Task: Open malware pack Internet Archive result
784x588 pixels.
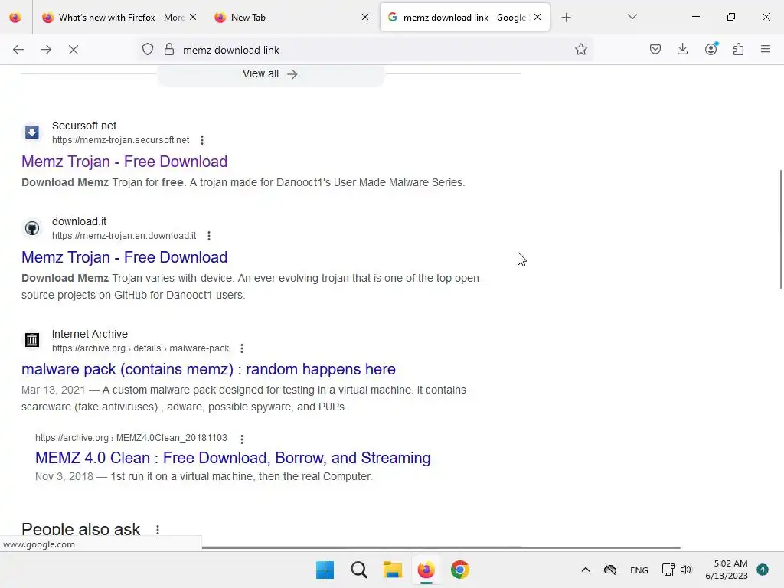Action: tap(208, 369)
